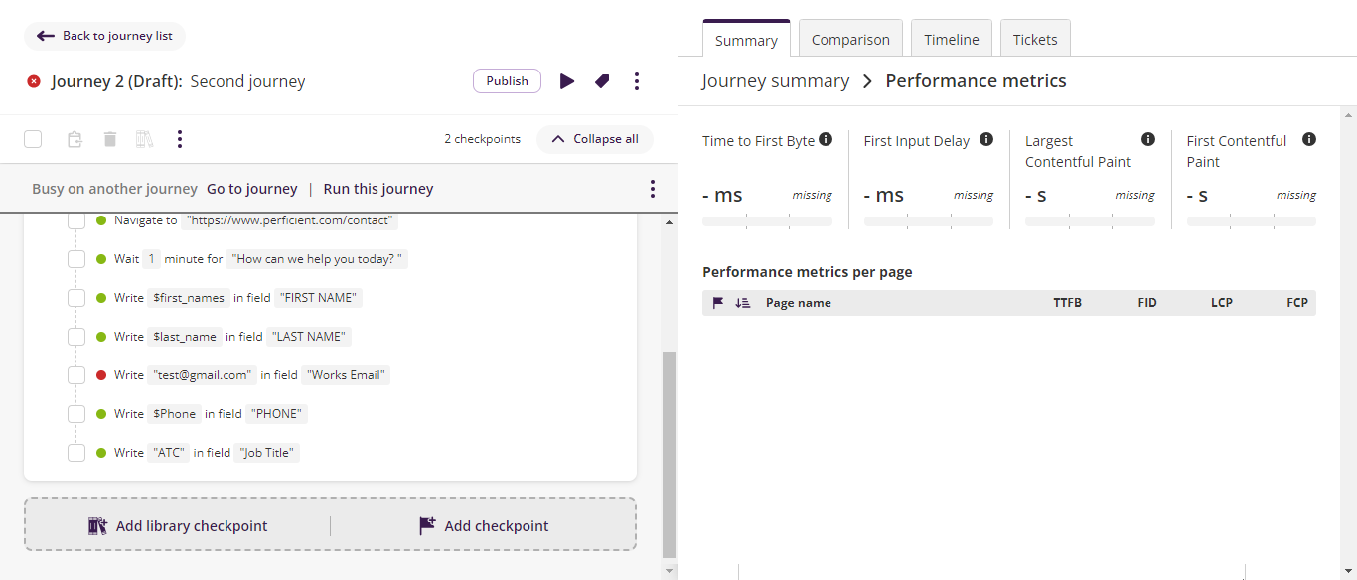The width and height of the screenshot is (1357, 580).
Task: Click the FCP column header
Action: coord(1297,303)
